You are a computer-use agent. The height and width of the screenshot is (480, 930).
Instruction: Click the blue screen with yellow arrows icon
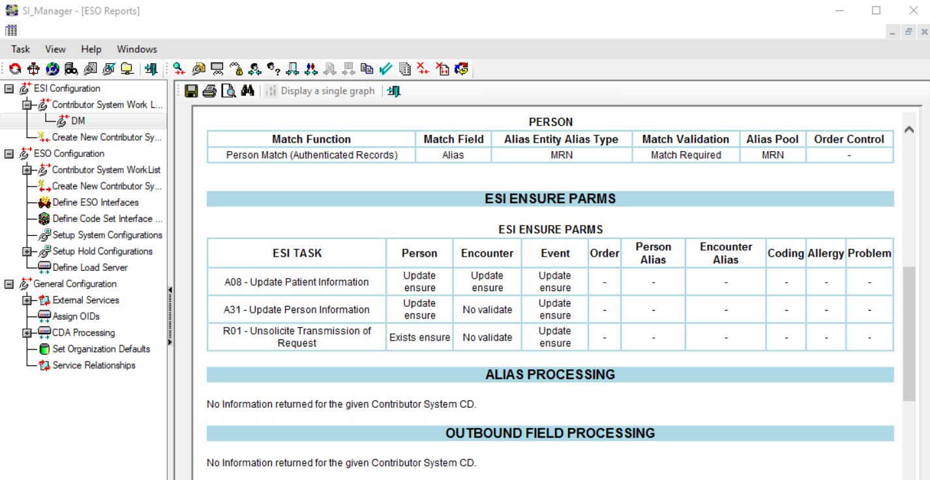(461, 68)
